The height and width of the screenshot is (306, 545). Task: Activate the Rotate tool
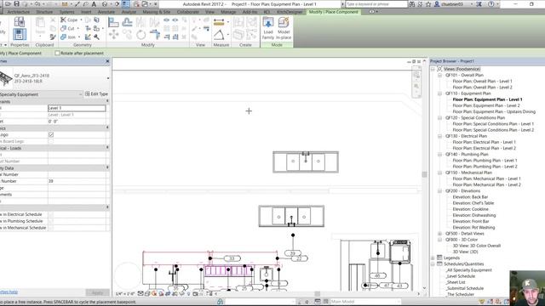(x=141, y=34)
